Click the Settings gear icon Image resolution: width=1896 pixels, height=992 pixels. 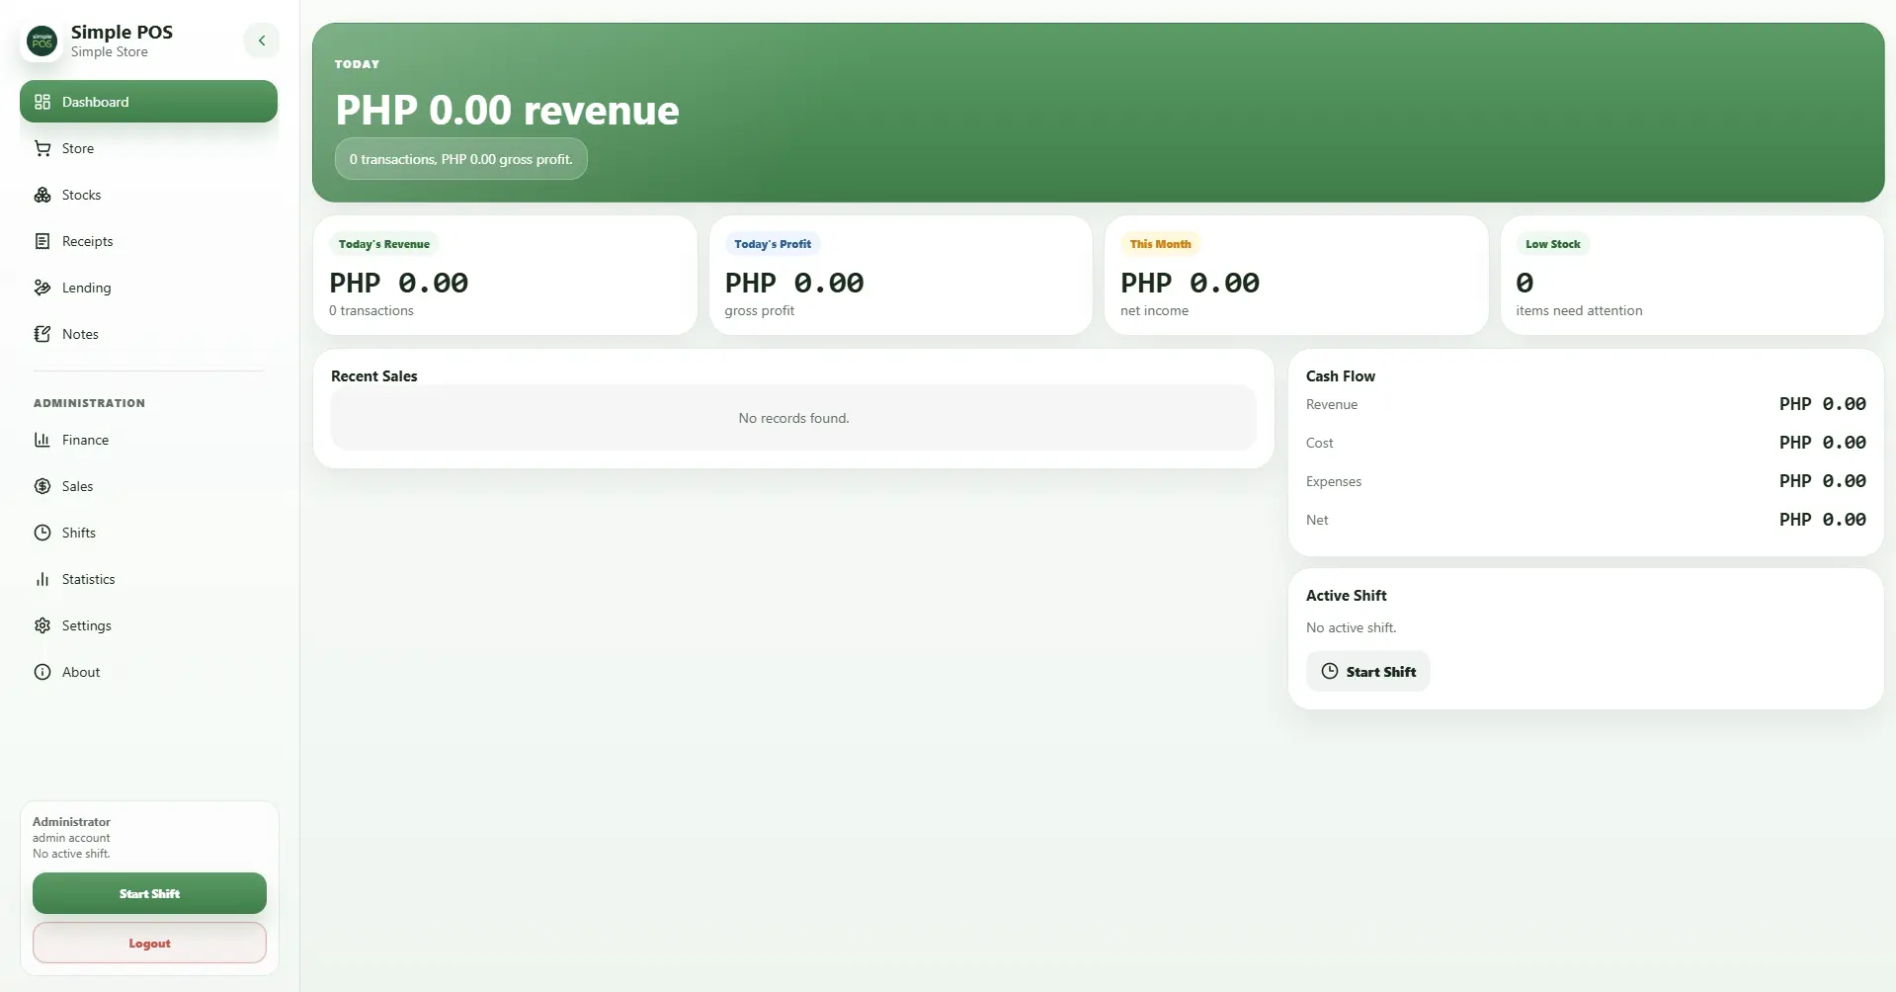point(42,625)
